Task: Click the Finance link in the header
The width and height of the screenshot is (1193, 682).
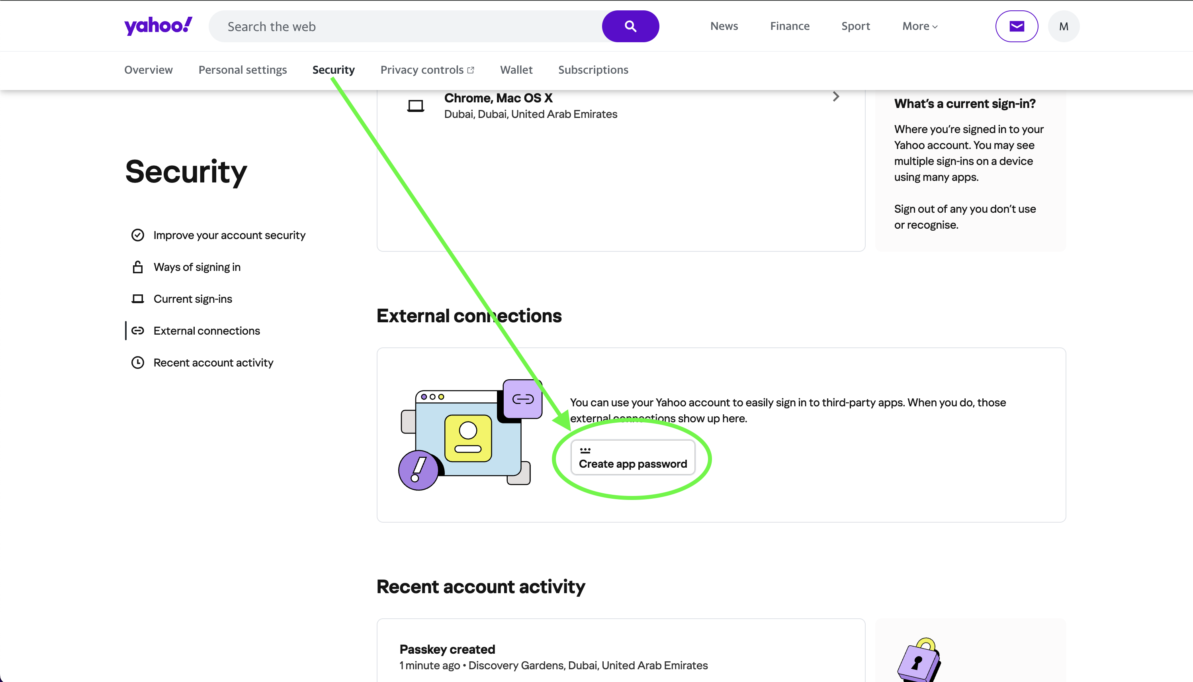Action: 789,26
